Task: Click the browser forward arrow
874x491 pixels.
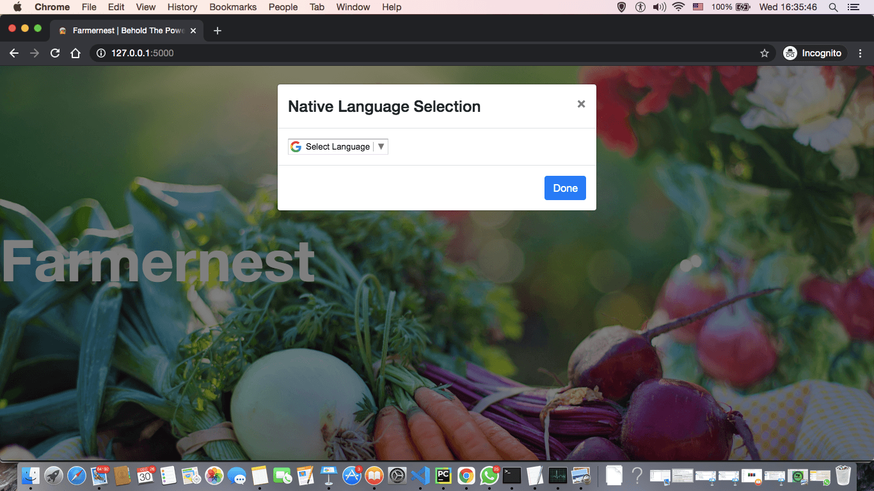Action: 35,53
